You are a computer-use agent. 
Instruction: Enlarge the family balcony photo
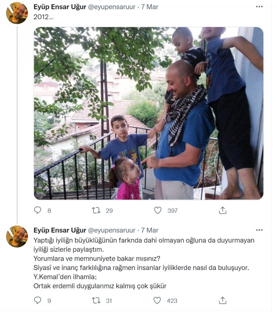[149, 113]
